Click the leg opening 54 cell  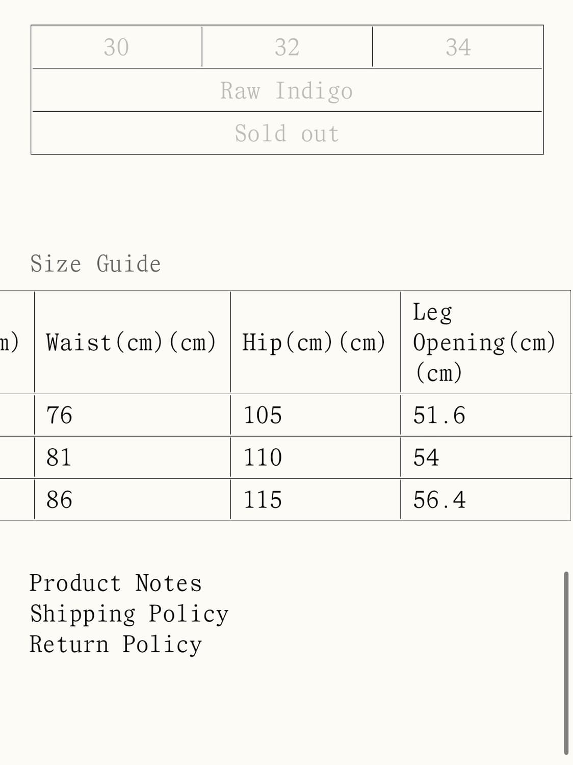tap(485, 457)
